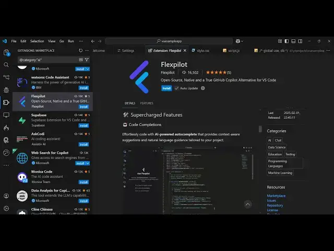Open the Search view in activity bar

tap(6, 65)
